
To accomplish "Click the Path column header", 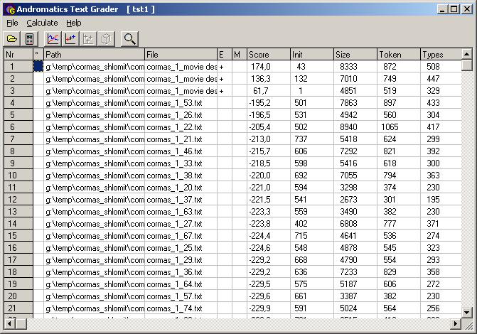I will [x=94, y=55].
